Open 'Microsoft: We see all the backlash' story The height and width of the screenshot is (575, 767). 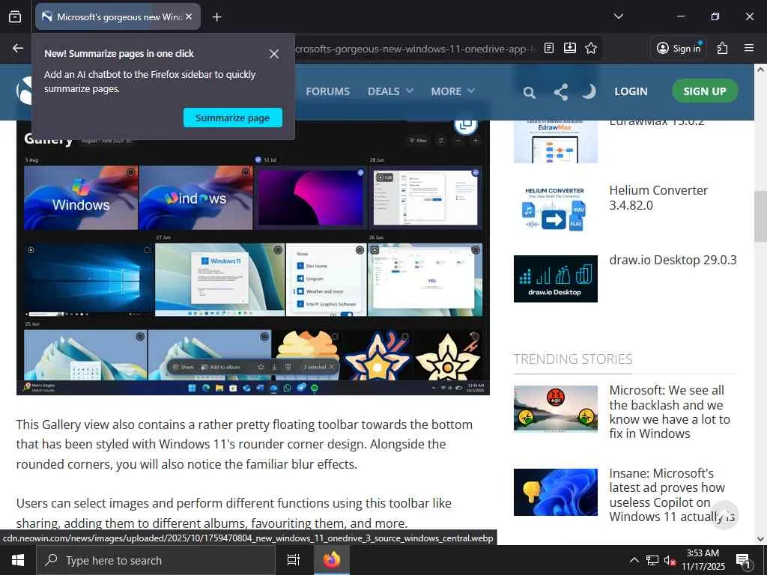670,412
